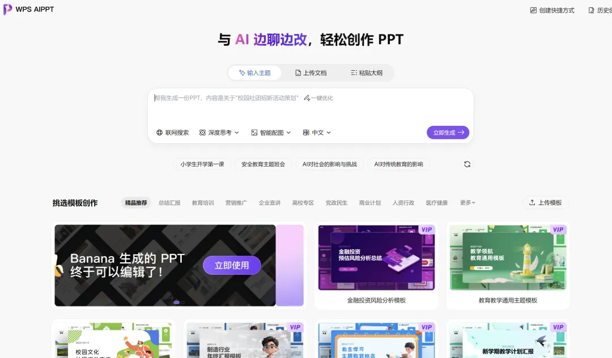The image size is (612, 358).
Task: Click the WPS AIPPT logo icon
Action: pyautogui.click(x=7, y=10)
